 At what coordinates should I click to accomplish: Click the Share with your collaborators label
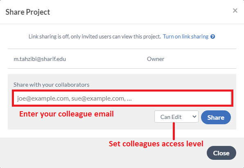click(51, 85)
